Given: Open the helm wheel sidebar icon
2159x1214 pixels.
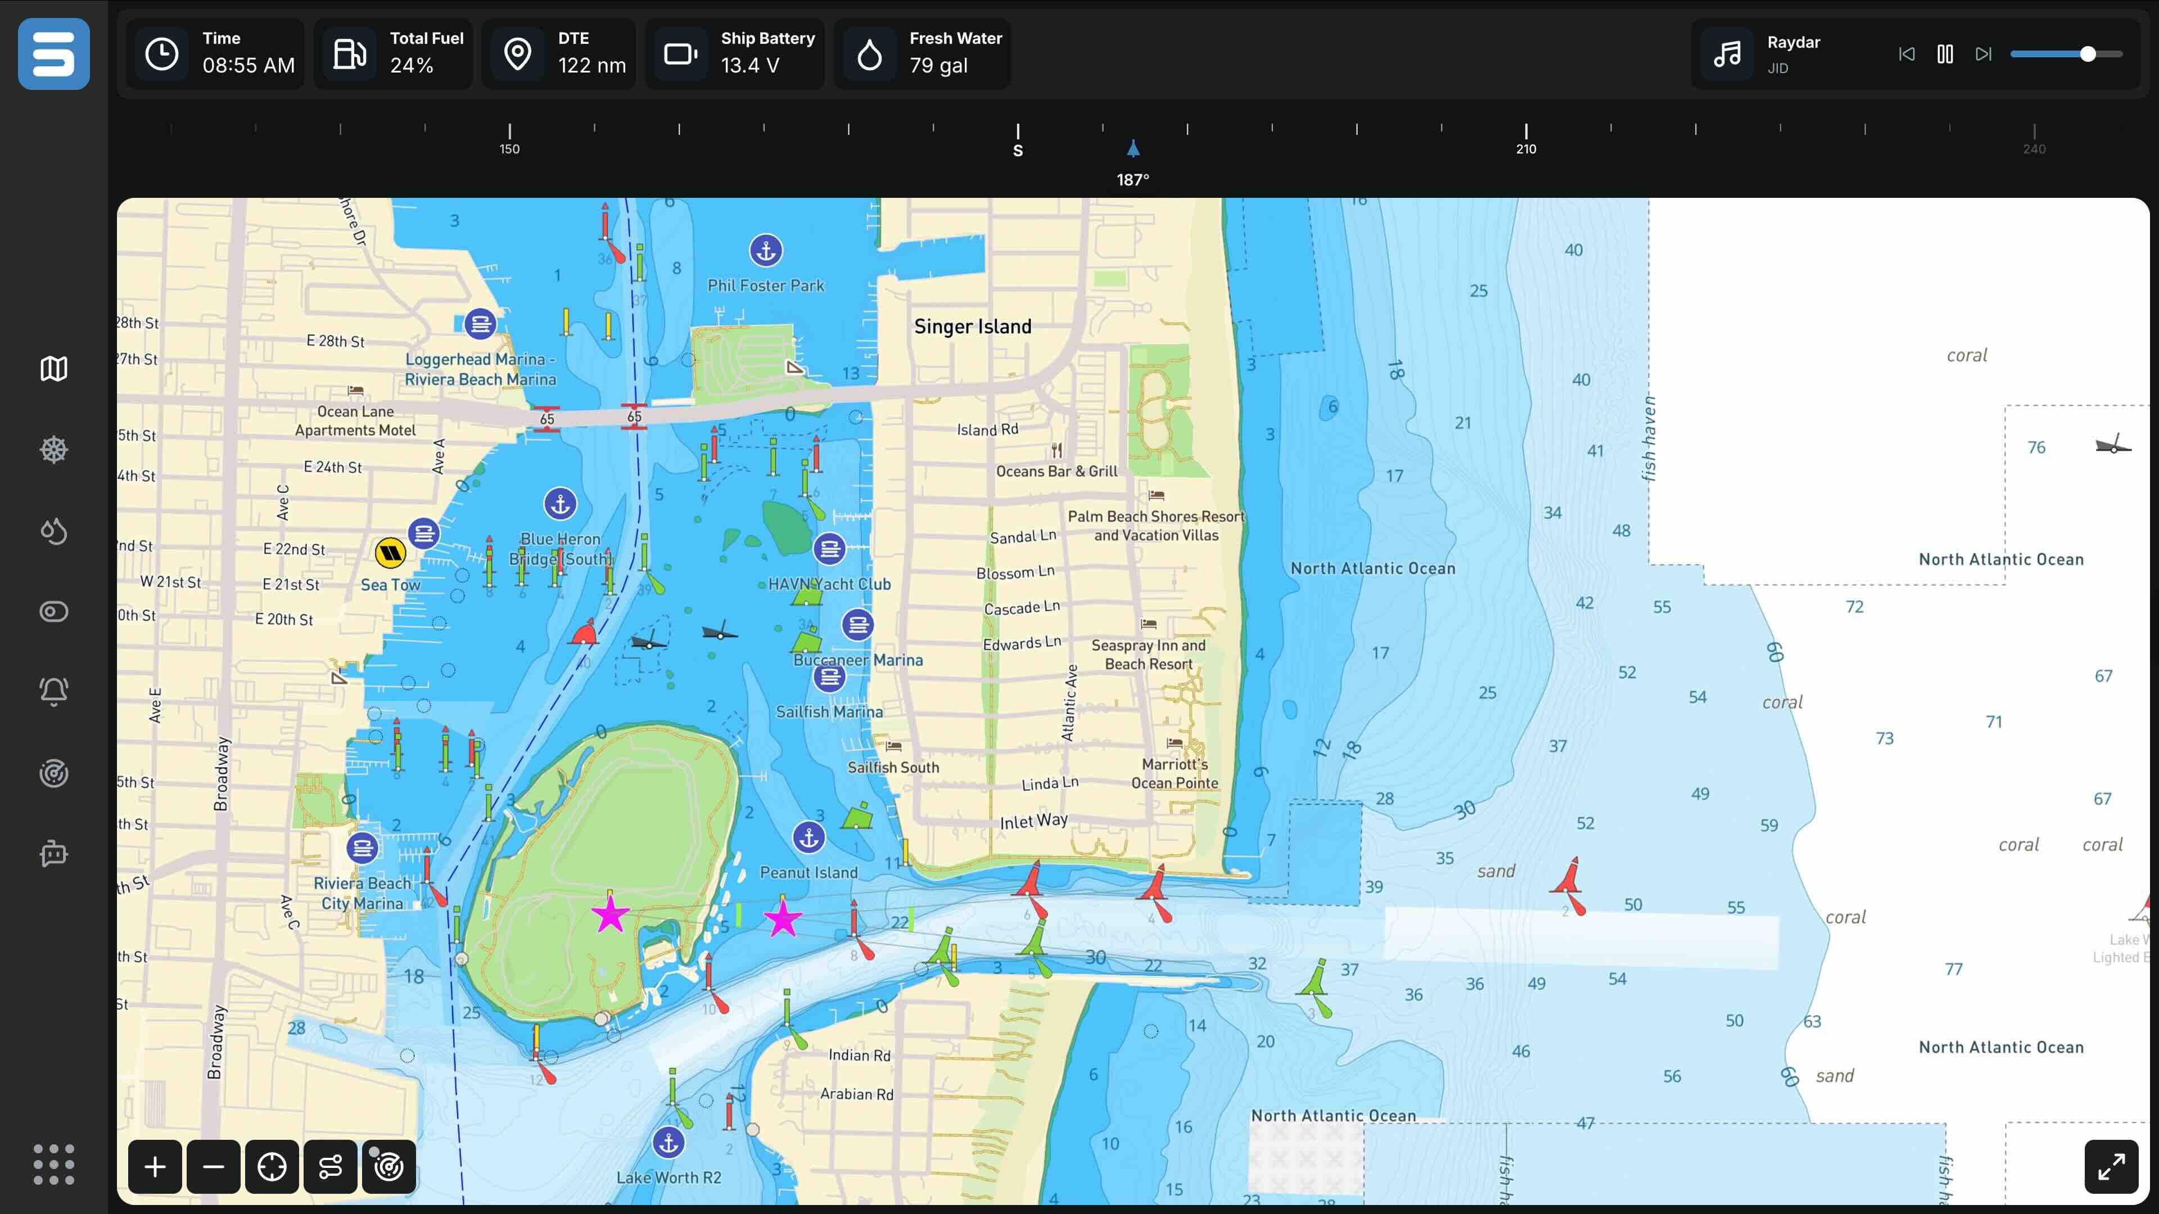Looking at the screenshot, I should (53, 450).
